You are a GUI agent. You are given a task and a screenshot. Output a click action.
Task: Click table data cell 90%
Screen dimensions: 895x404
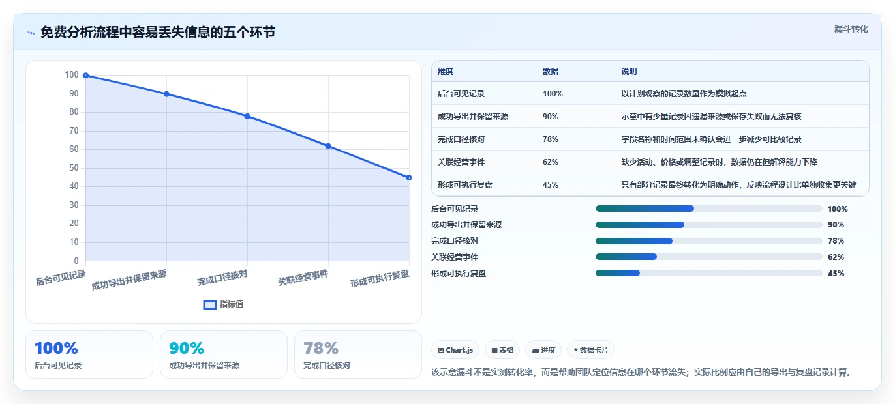tap(551, 117)
